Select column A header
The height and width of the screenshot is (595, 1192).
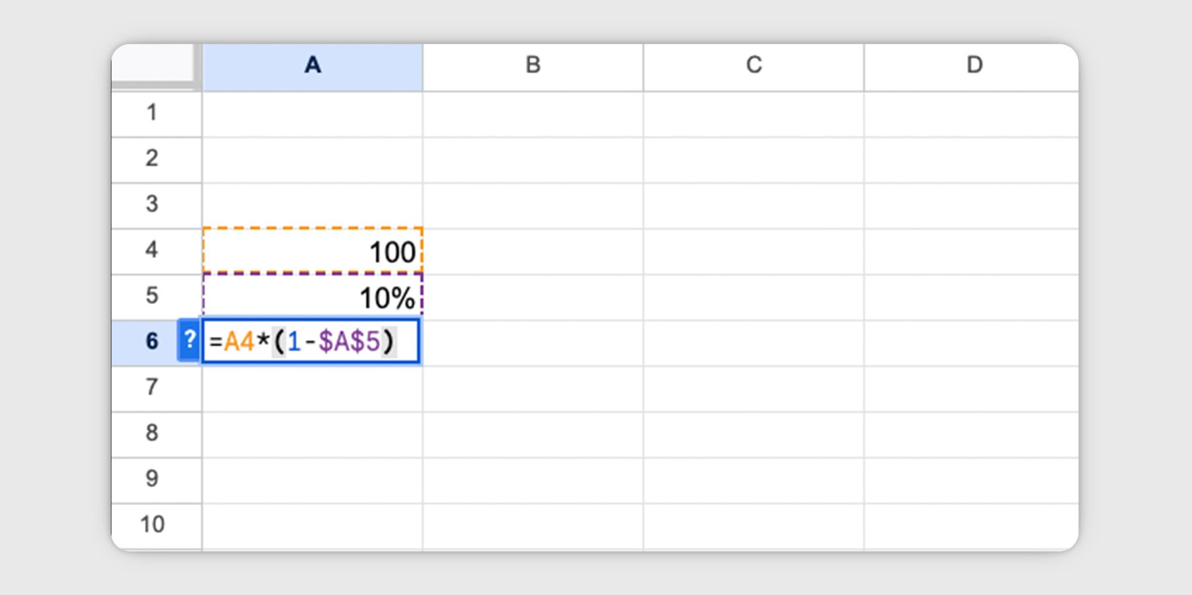click(312, 66)
